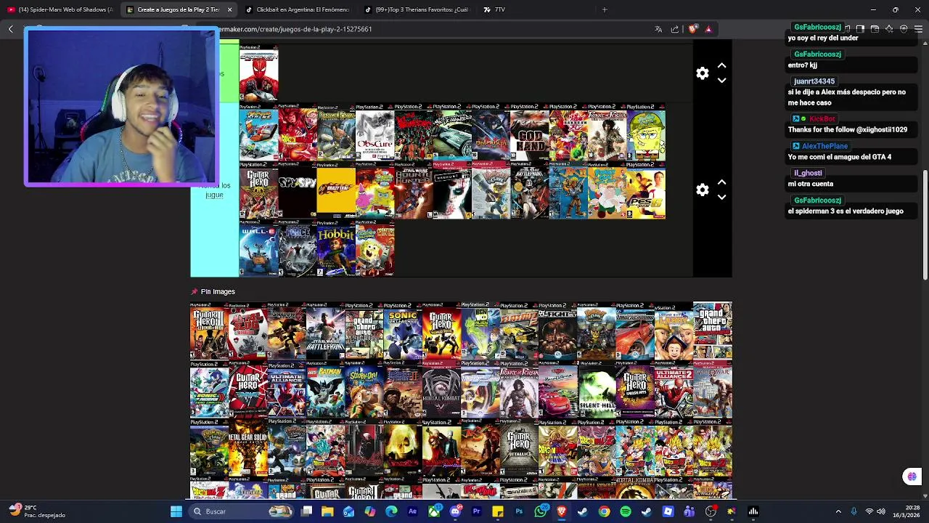This screenshot has height=523, width=929.
Task: Go back with browser back arrow
Action: [x=10, y=29]
